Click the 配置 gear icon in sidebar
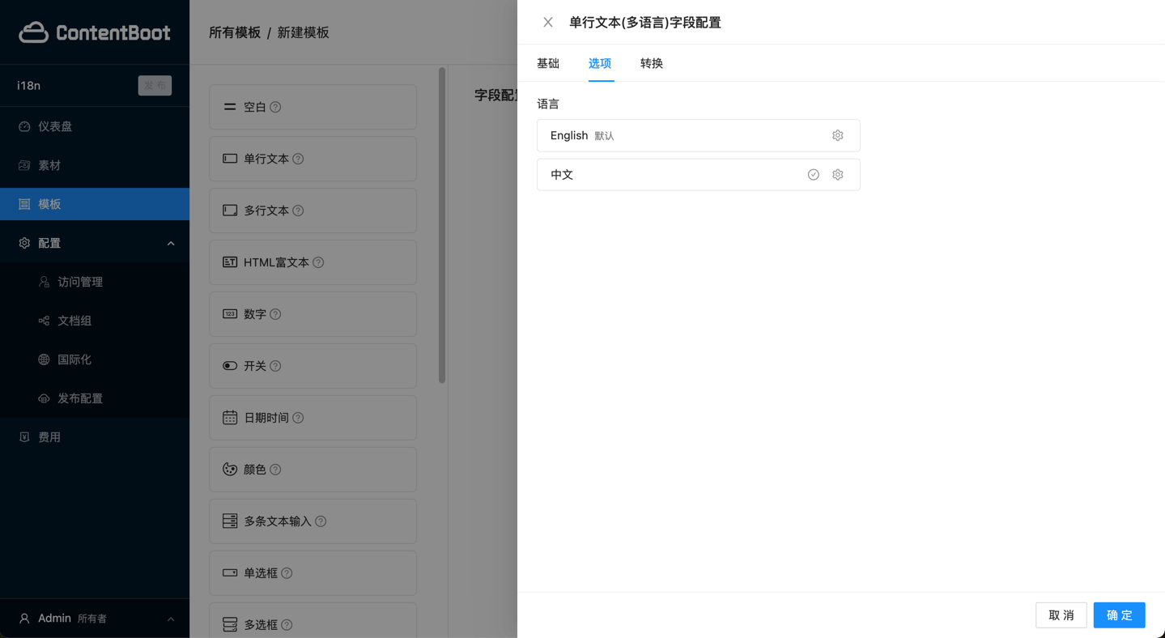The image size is (1165, 638). pyautogui.click(x=24, y=243)
